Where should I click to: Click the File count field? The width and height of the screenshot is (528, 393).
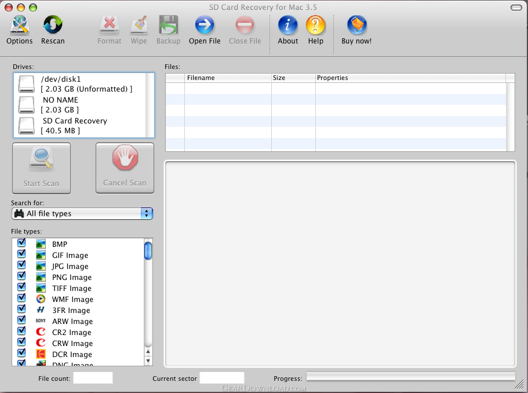click(93, 378)
